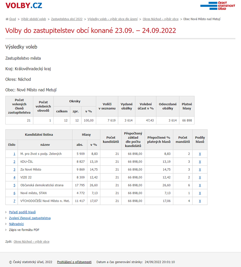
Task: Click Občanská demokratická strana name cell
Action: click(x=45, y=185)
